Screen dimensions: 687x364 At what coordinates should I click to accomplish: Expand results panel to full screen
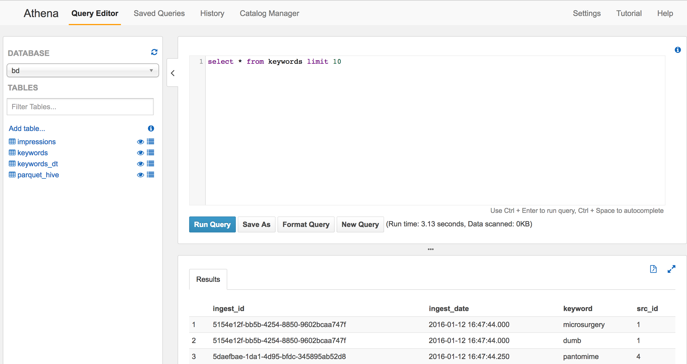tap(671, 269)
